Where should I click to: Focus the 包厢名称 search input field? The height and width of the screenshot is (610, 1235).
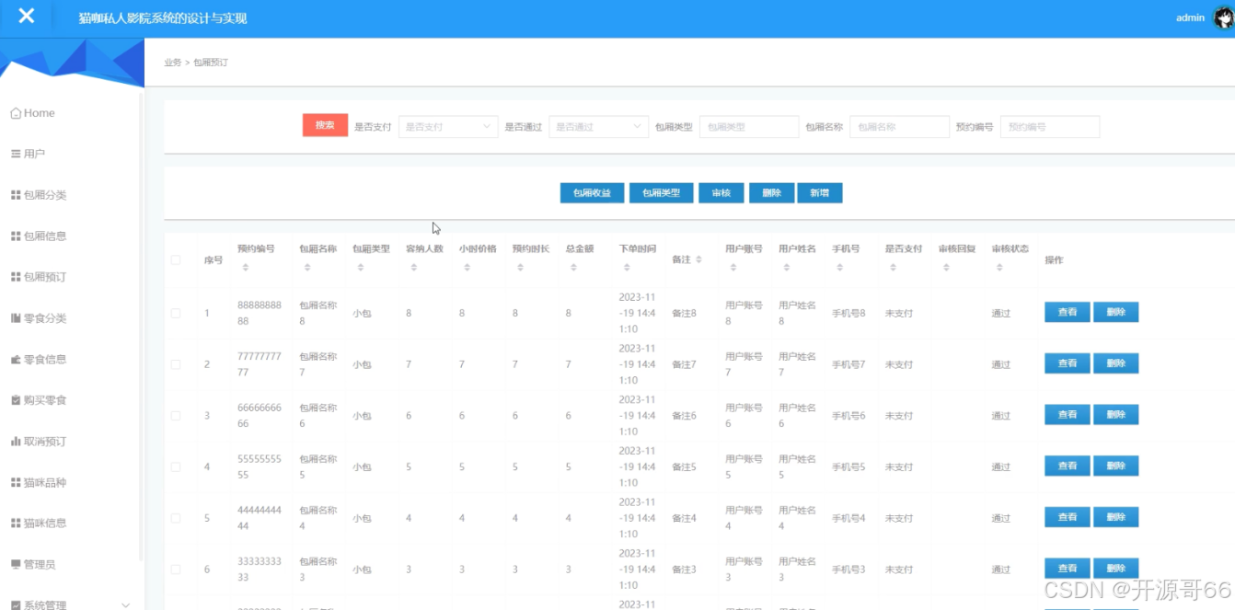coord(899,127)
